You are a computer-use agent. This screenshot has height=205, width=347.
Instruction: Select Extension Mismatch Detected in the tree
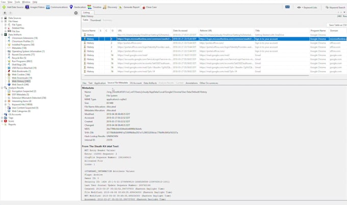pyautogui.click(x=29, y=98)
